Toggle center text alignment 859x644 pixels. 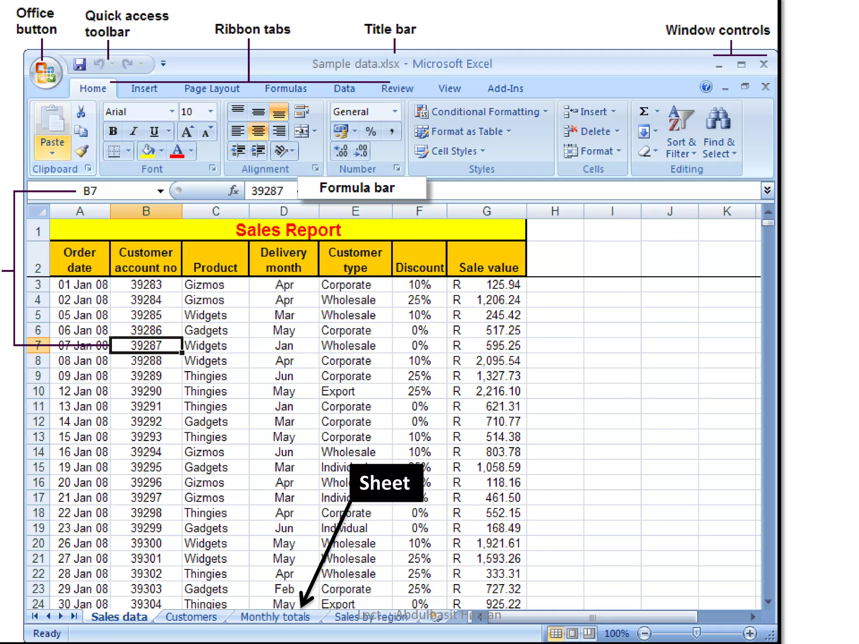(x=258, y=132)
